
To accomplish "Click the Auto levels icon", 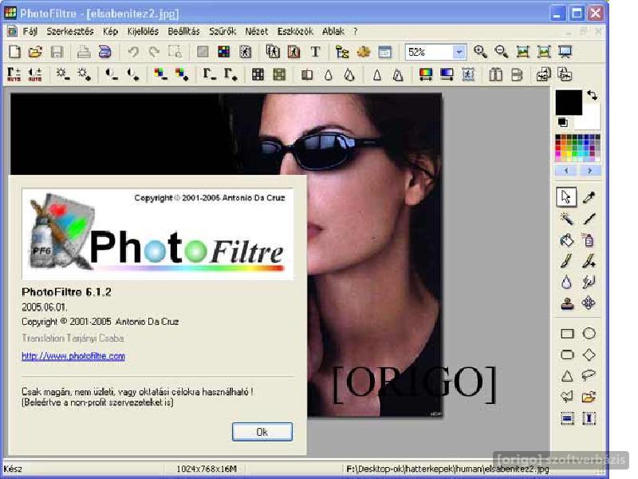I will (x=14, y=74).
